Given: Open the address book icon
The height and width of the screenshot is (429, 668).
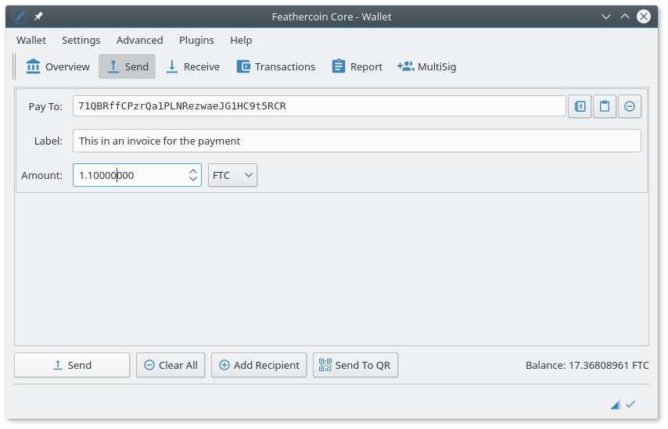Looking at the screenshot, I should point(580,106).
